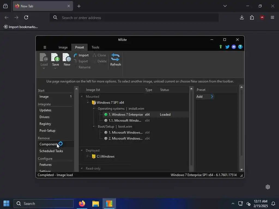Click the Save preset icon

[55, 57]
